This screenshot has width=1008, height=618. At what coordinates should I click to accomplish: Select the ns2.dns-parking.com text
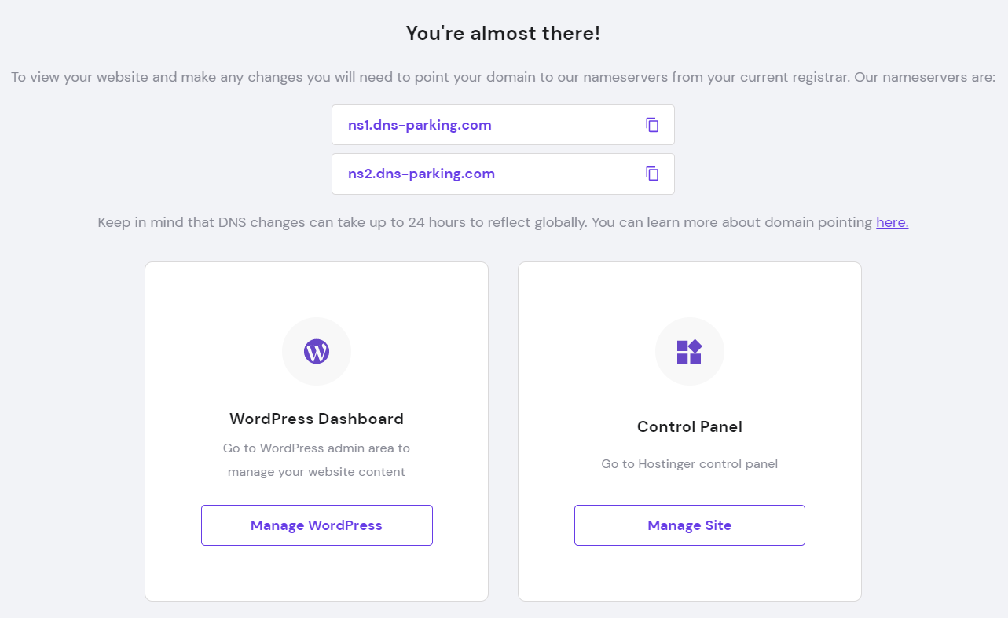coord(421,174)
